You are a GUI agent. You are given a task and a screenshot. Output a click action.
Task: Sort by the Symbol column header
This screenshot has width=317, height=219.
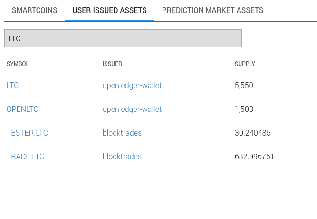coord(18,64)
